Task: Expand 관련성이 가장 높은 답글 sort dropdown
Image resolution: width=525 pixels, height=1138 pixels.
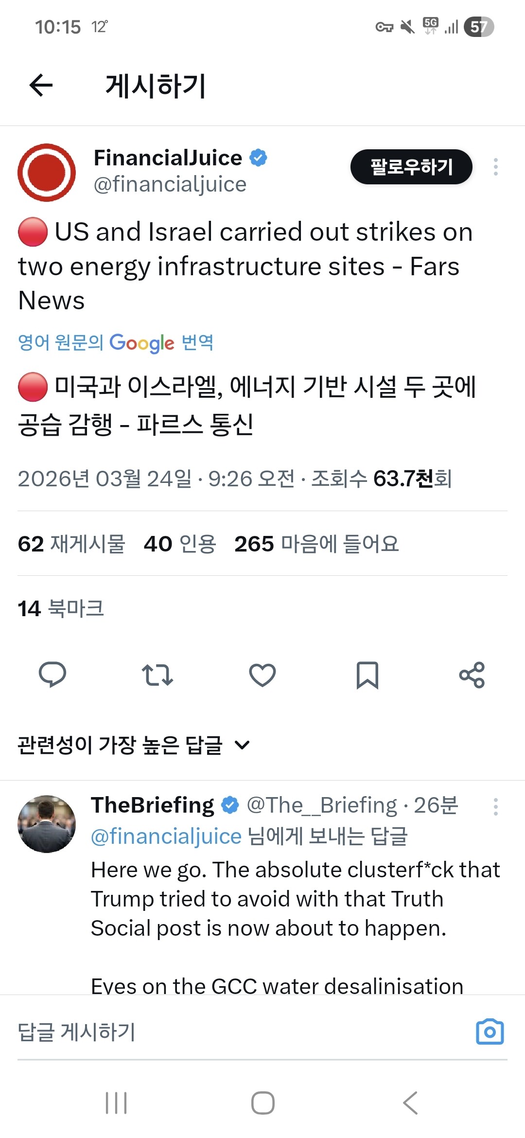Action: click(x=134, y=745)
